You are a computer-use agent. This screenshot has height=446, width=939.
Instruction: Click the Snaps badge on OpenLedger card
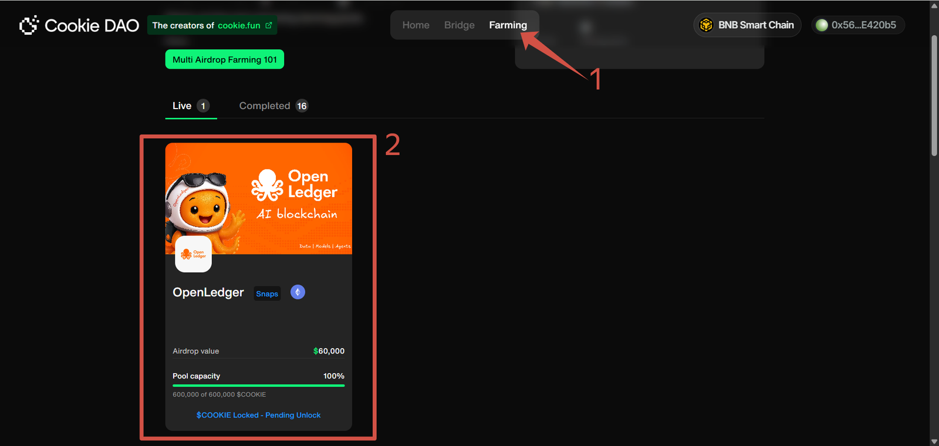click(267, 293)
